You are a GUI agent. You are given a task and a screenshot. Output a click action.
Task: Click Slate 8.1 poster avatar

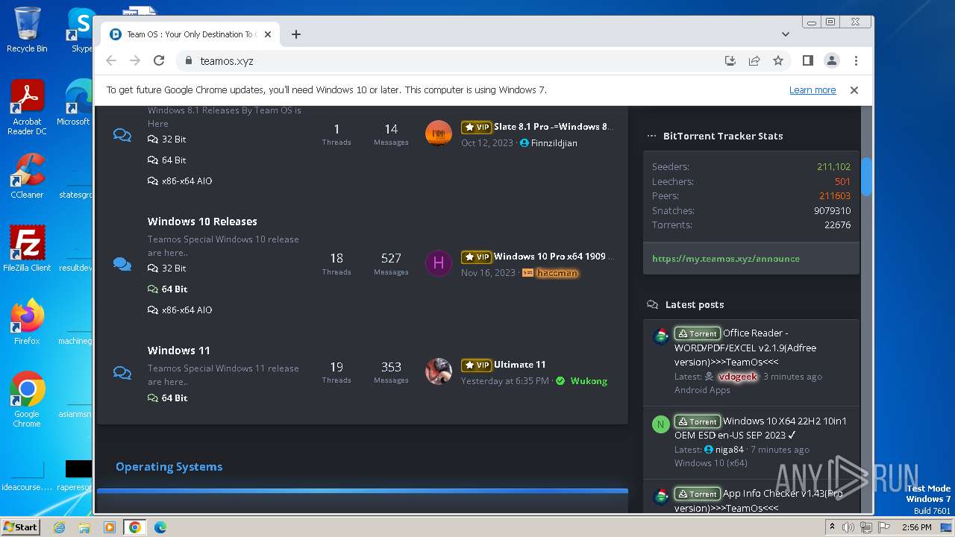439,134
